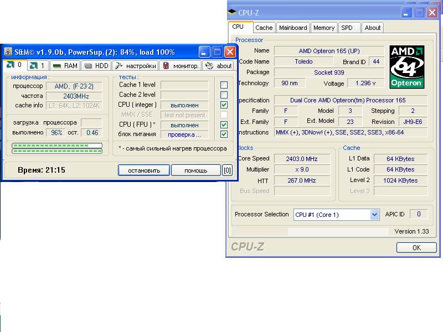Minimize the S&M window
The height and width of the screenshot is (332, 443).
tap(204, 51)
